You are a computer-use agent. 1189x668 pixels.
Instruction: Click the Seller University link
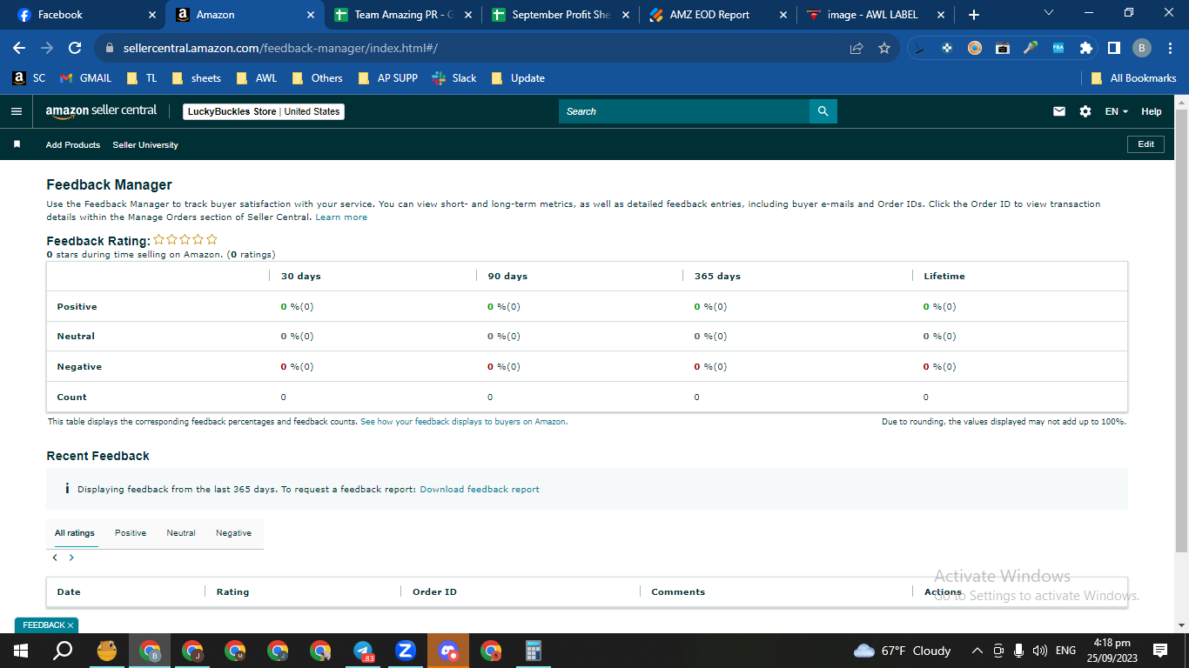(145, 145)
